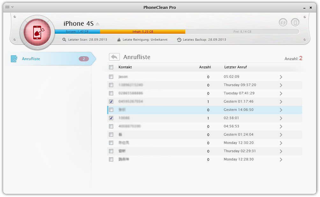320x197 pixels.
Task: Check the box for Monday 12:28:30 row
Action: [111, 160]
